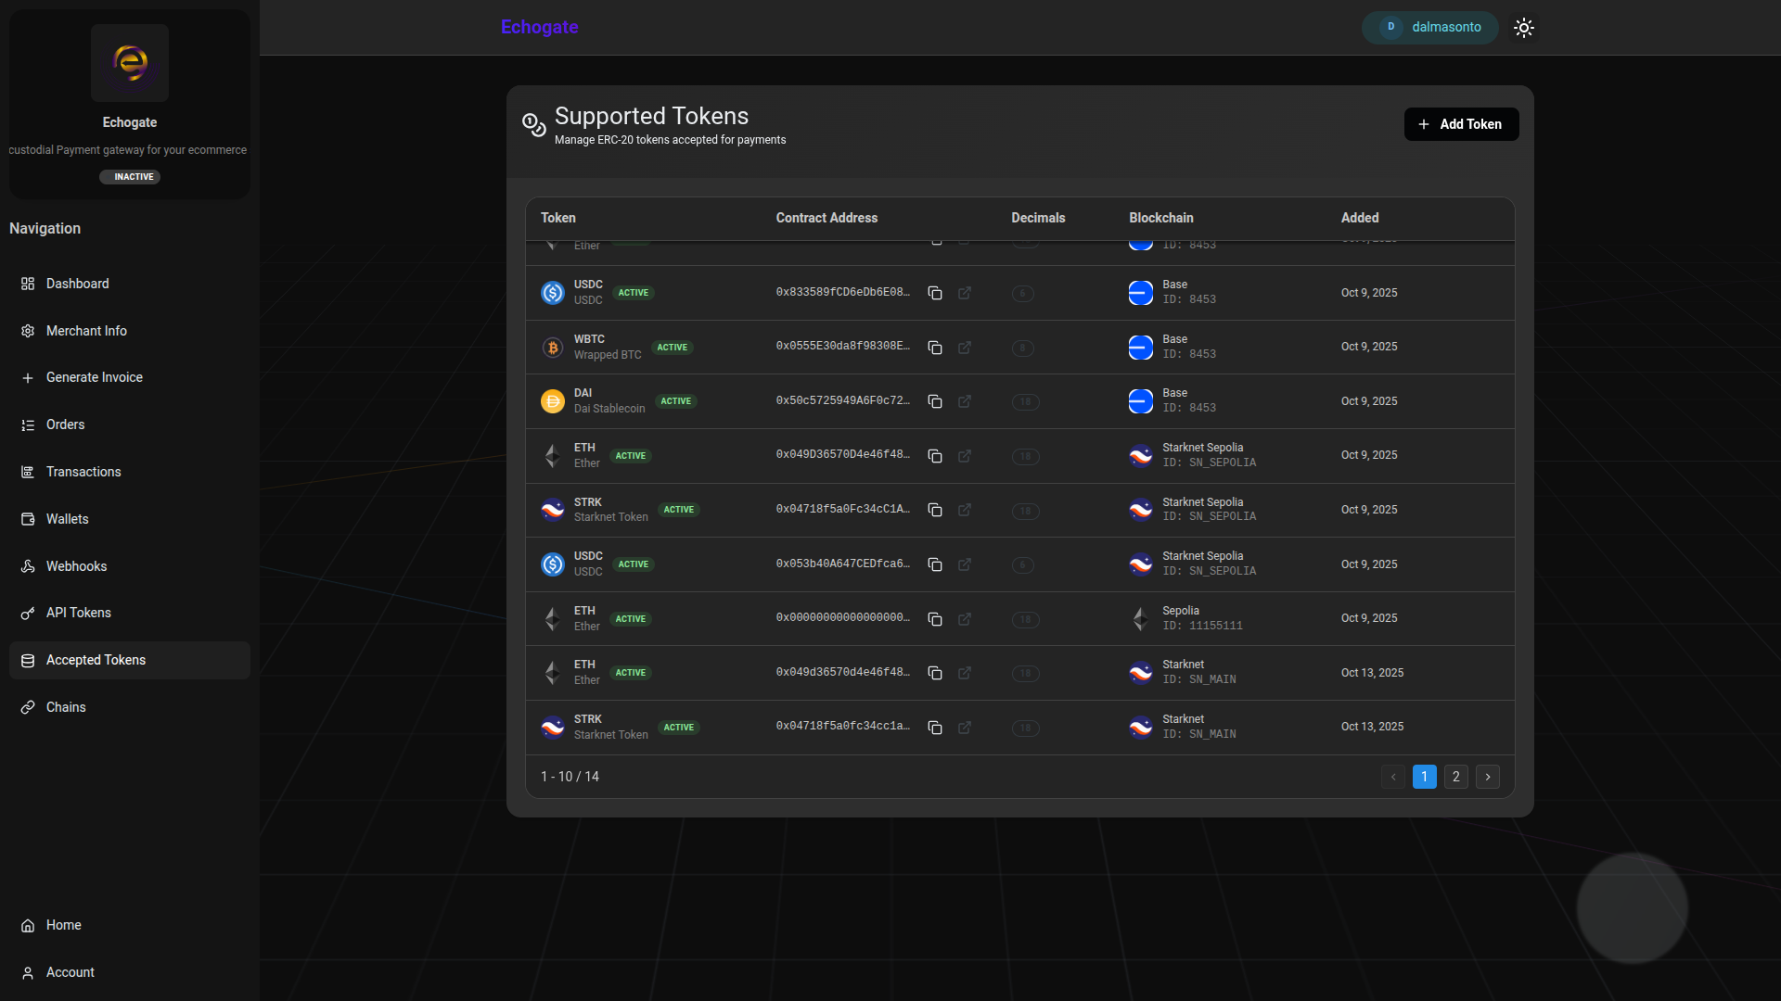Viewport: 1781px width, 1001px height.
Task: Toggle light/dark theme sun icon
Action: 1524,28
